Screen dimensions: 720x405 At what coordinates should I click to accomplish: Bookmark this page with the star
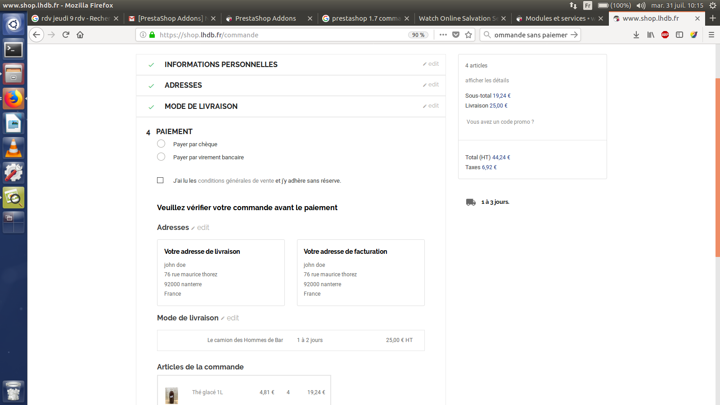pos(468,35)
